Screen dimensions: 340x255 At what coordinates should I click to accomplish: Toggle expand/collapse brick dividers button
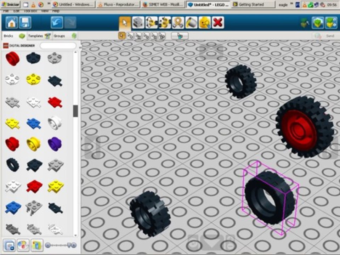(x=9, y=245)
